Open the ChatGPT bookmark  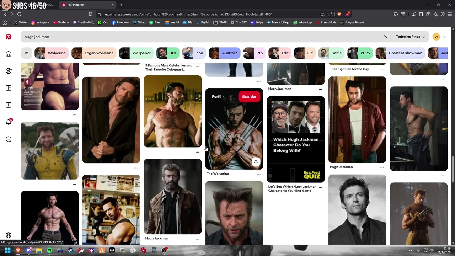point(239,22)
